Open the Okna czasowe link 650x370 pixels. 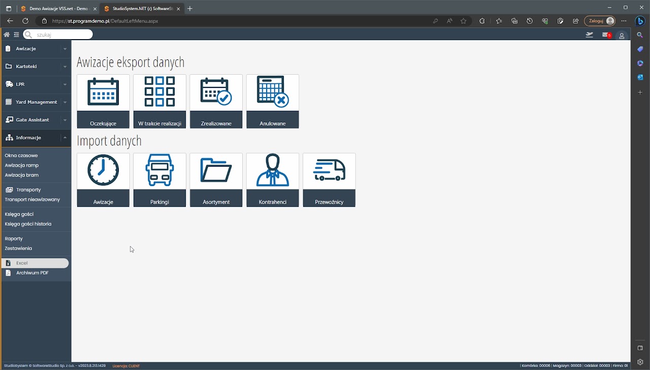tap(21, 156)
